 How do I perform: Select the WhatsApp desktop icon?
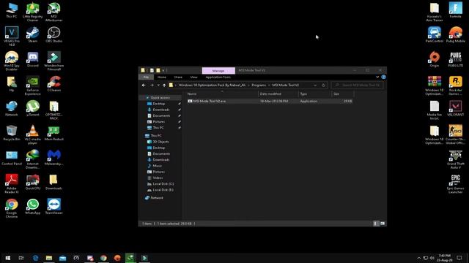[x=32, y=206]
